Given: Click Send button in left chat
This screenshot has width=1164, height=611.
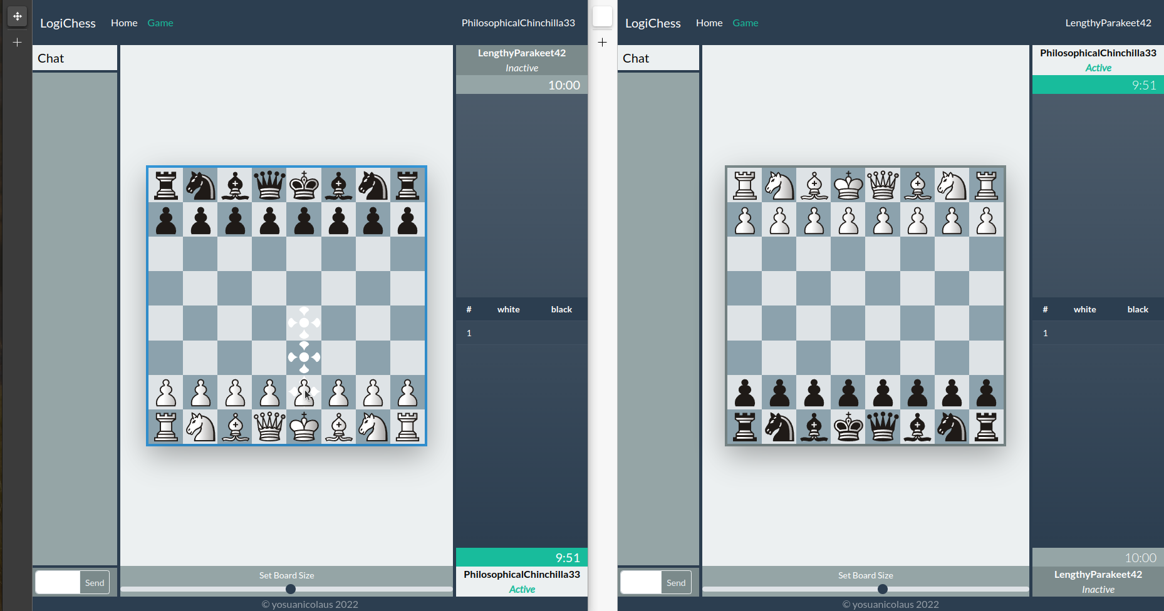Looking at the screenshot, I should 95,582.
